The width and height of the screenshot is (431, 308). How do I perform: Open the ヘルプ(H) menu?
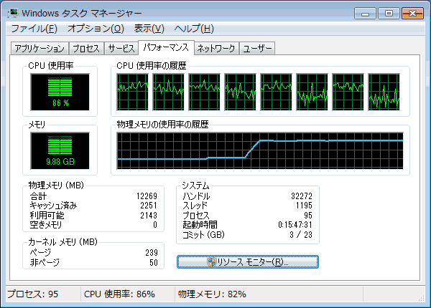click(x=194, y=29)
